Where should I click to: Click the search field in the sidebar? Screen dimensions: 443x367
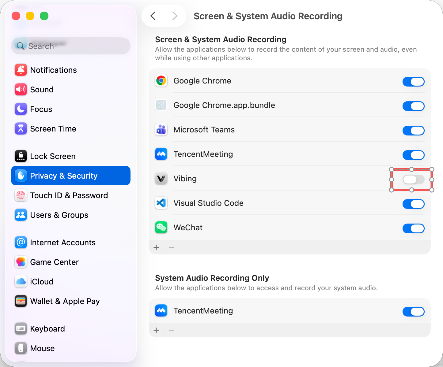tap(70, 46)
